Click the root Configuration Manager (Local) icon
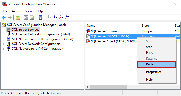Image resolution: width=181 pixels, height=96 pixels. point(4,25)
